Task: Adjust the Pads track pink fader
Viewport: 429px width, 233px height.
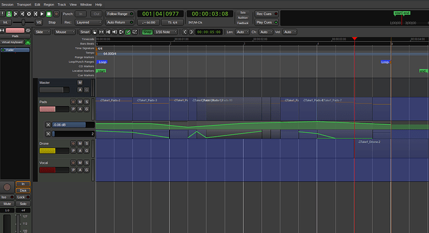Action: [54, 109]
